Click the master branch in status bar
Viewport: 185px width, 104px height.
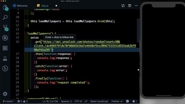click(x=8, y=101)
